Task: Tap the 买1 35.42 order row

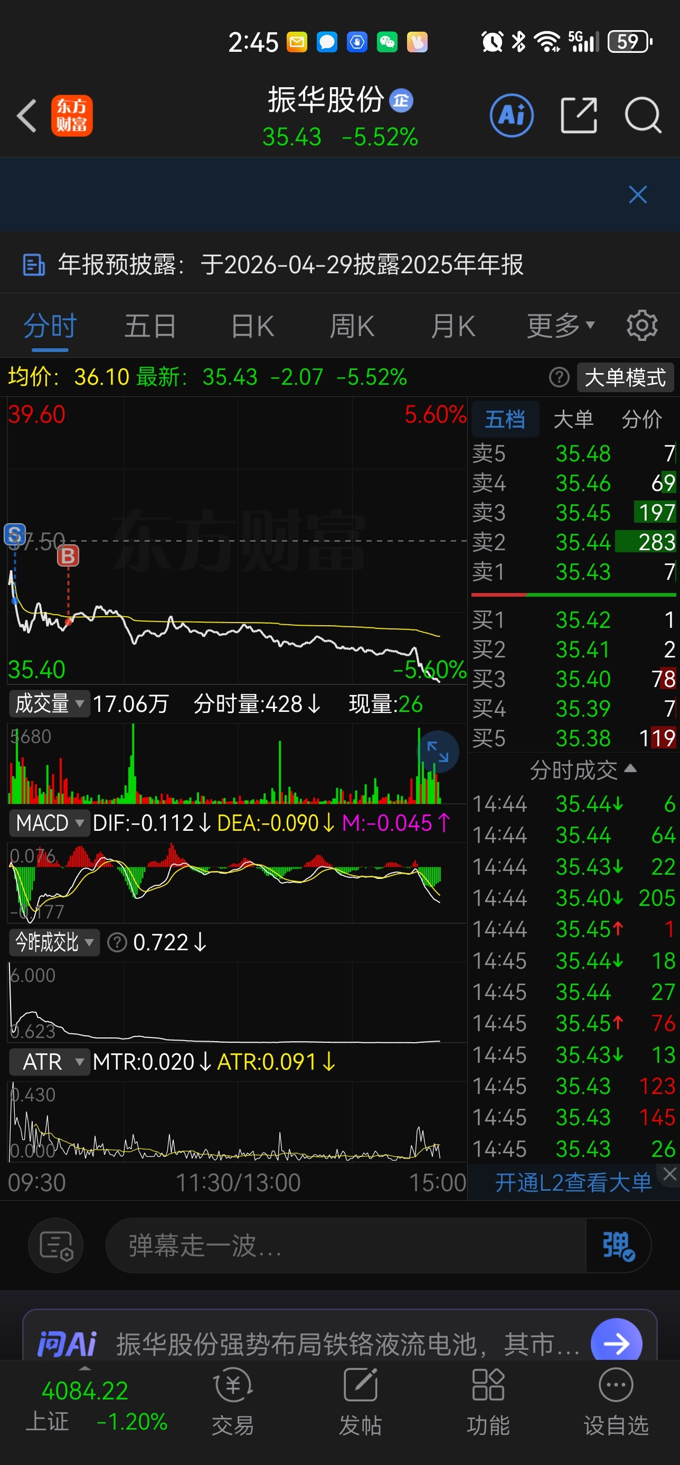Action: pyautogui.click(x=574, y=620)
